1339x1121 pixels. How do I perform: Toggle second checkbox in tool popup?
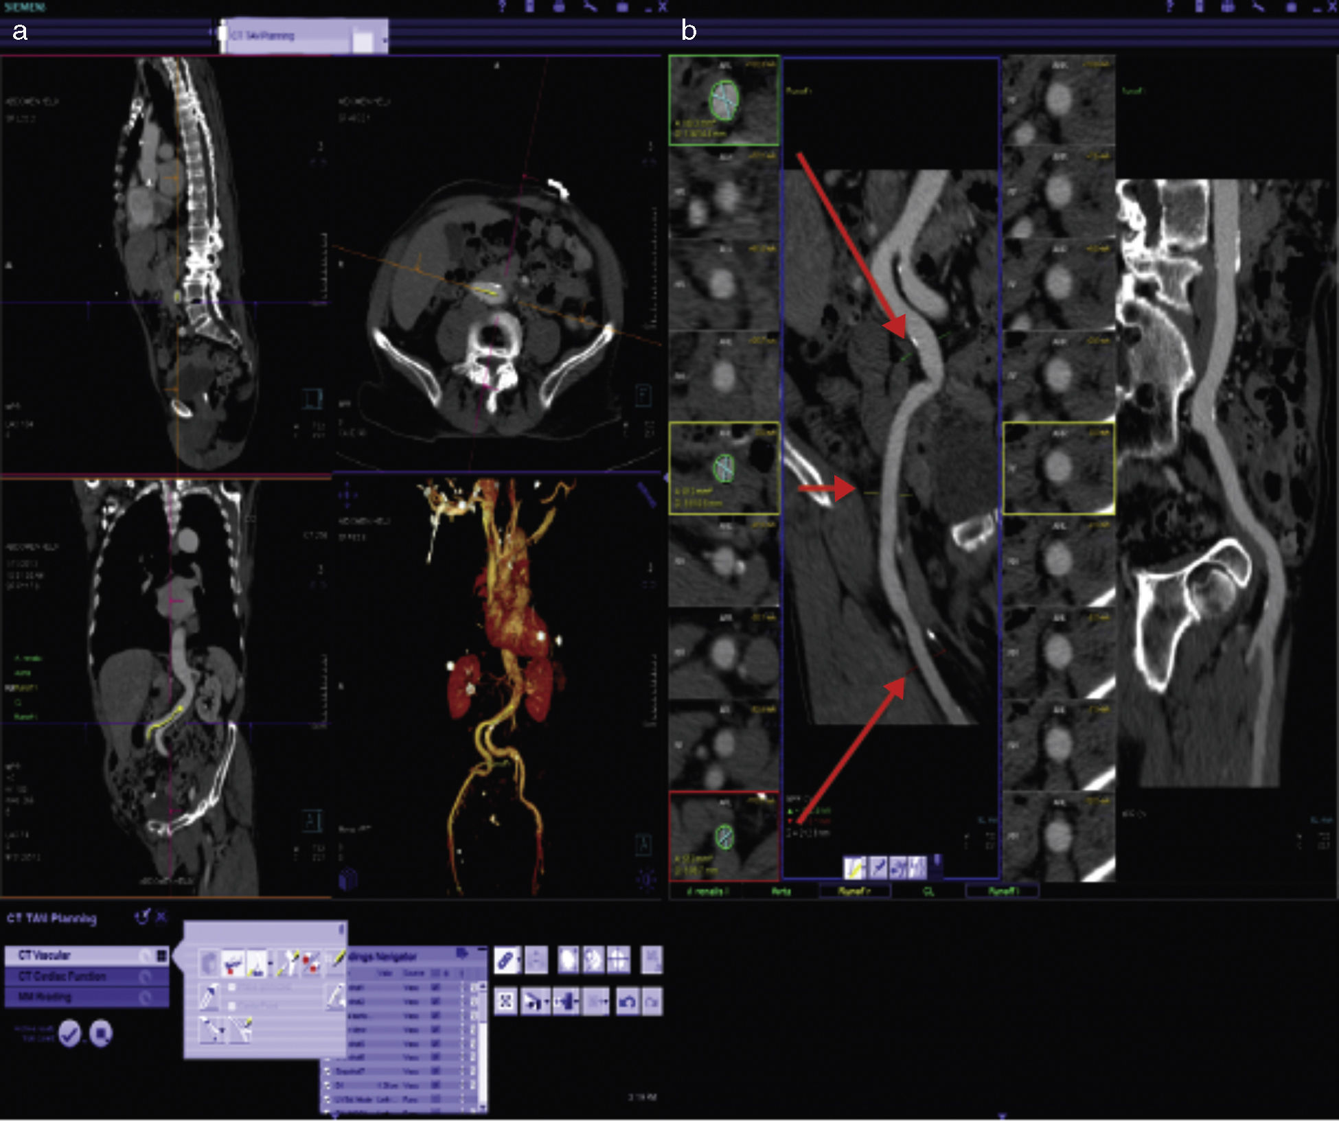(232, 1005)
